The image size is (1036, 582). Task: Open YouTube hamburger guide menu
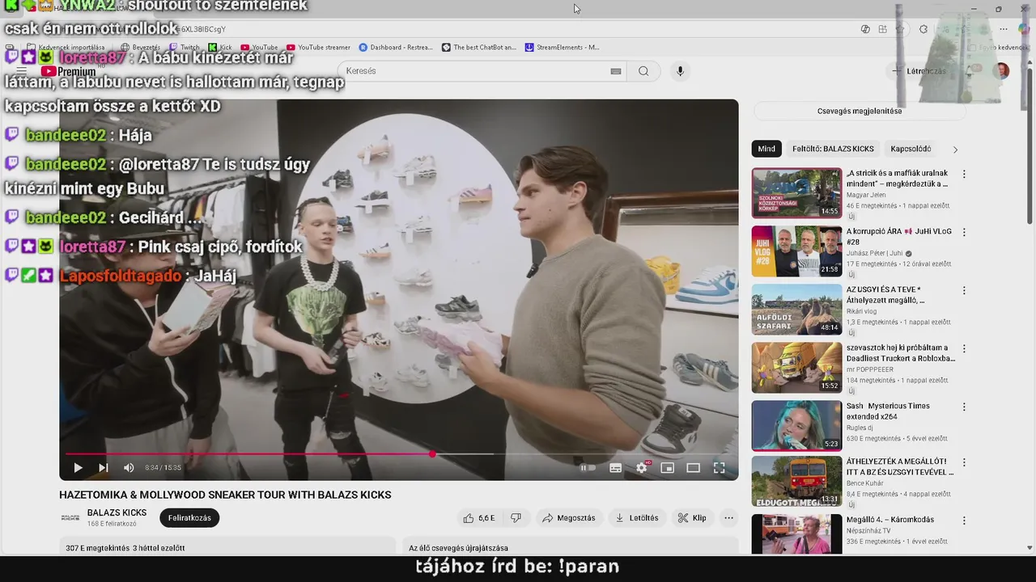[22, 71]
